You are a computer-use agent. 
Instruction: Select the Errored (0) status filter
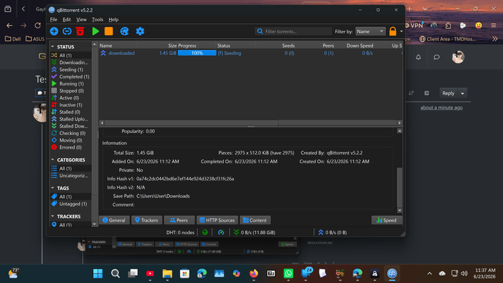[71, 147]
